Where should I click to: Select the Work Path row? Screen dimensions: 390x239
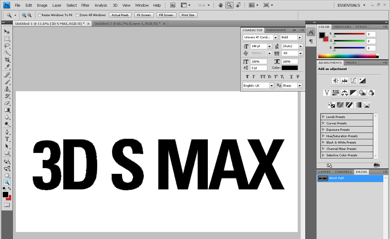350,178
